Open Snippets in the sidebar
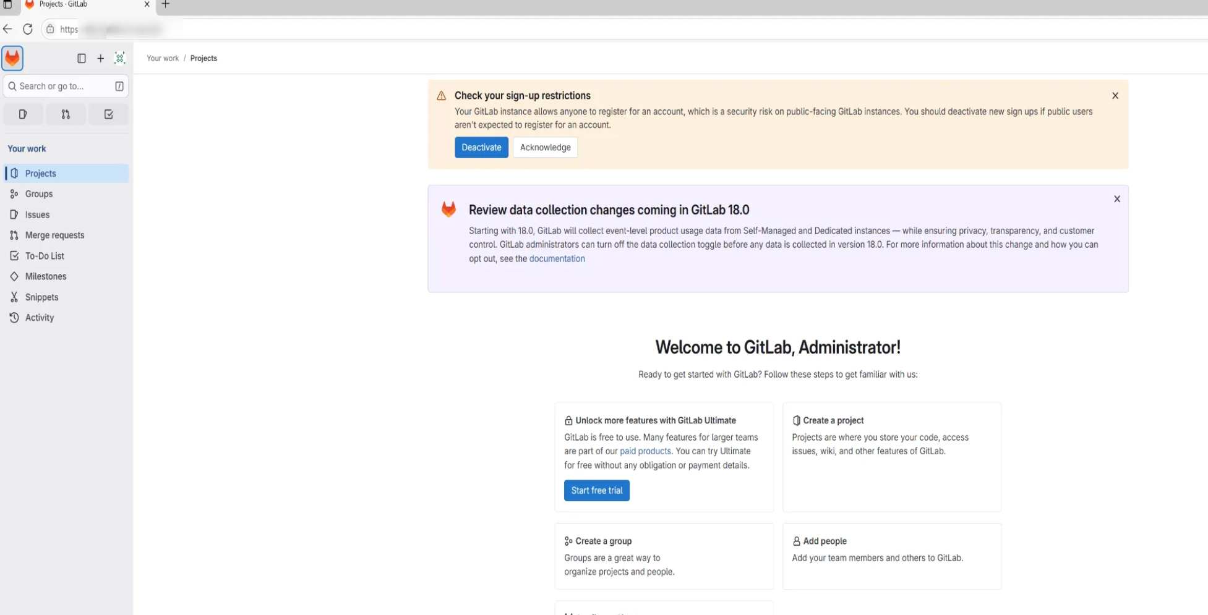Screen dimensions: 1208x615 coord(66,297)
